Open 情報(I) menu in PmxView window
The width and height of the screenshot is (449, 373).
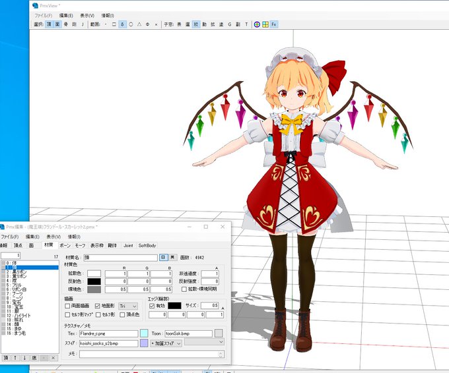click(108, 15)
